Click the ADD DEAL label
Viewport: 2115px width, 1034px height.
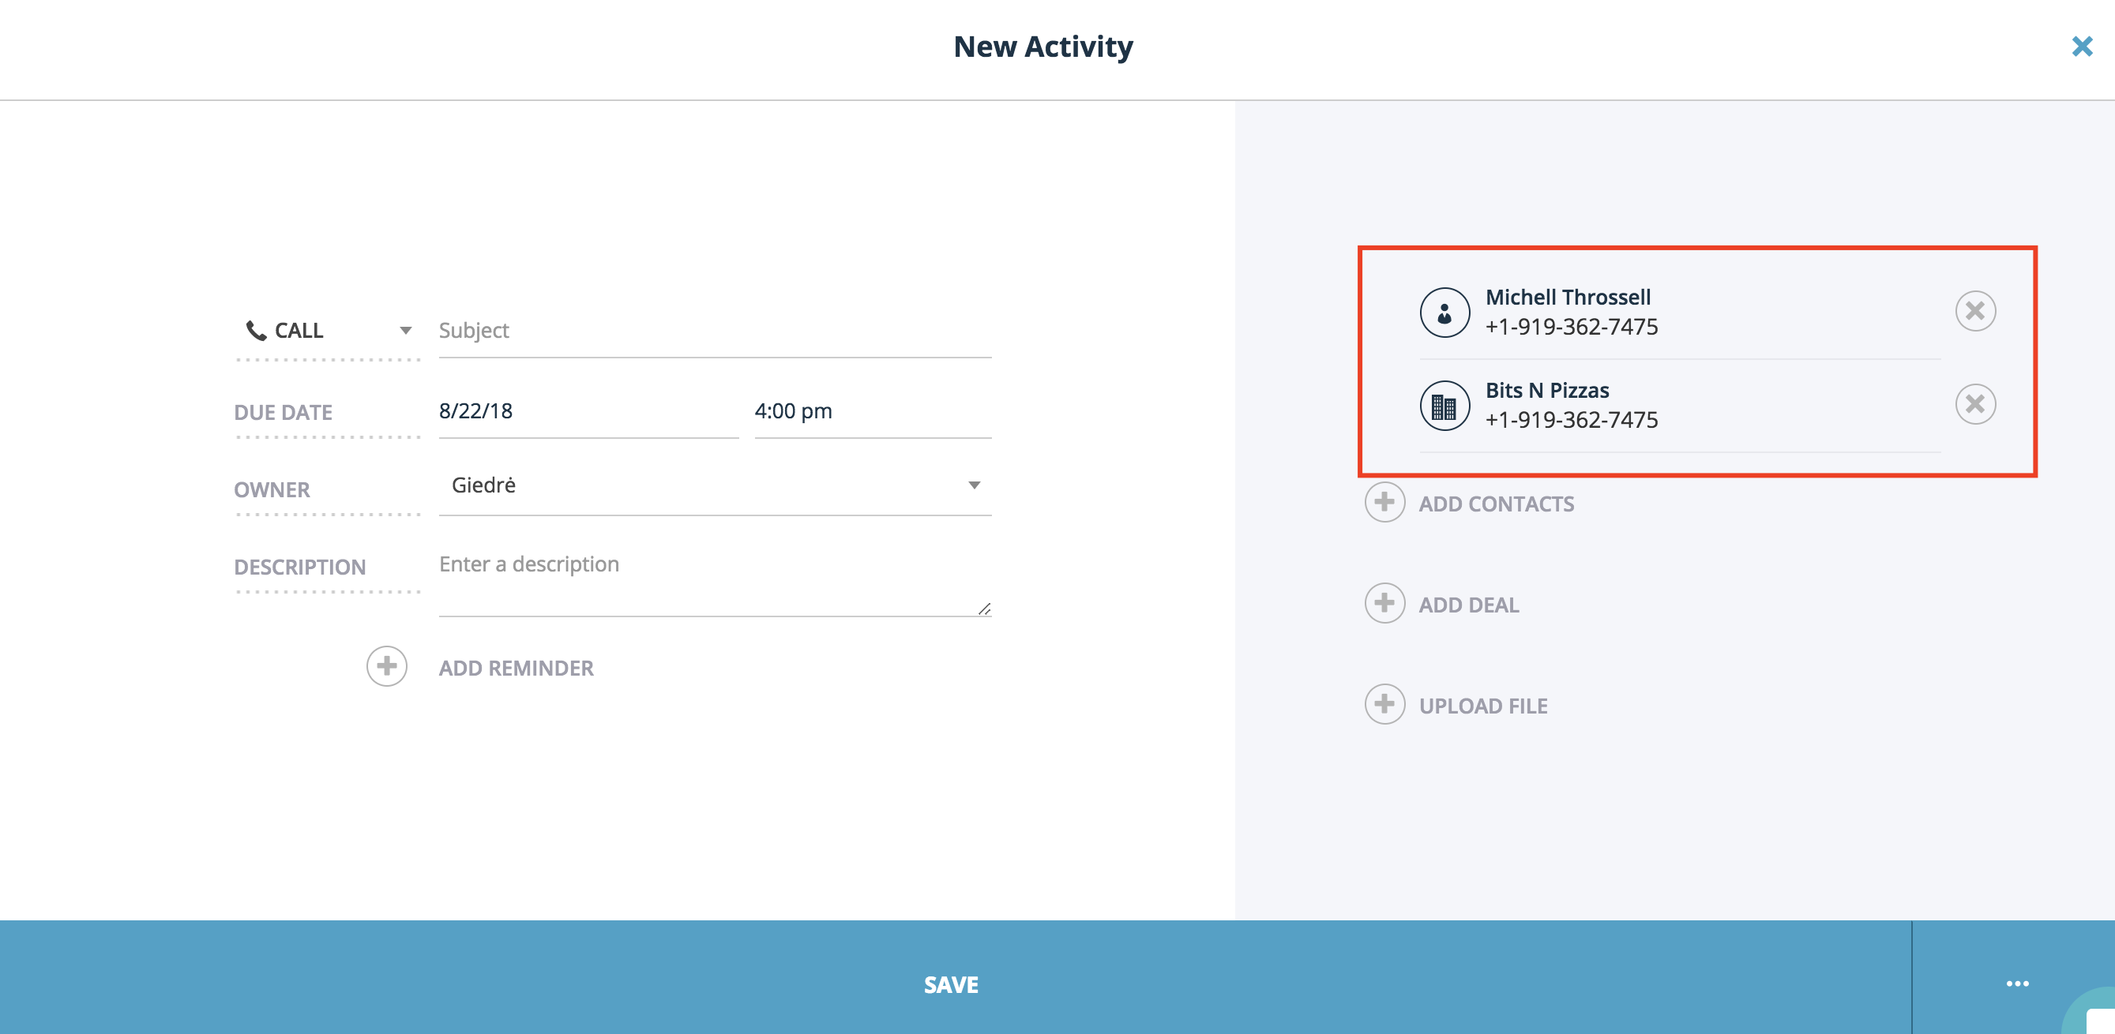tap(1469, 605)
